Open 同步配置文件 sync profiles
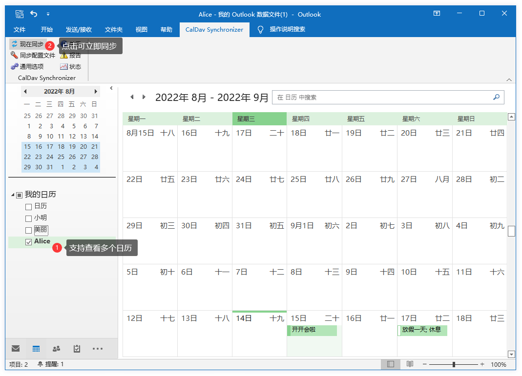522x376 pixels. (x=33, y=55)
